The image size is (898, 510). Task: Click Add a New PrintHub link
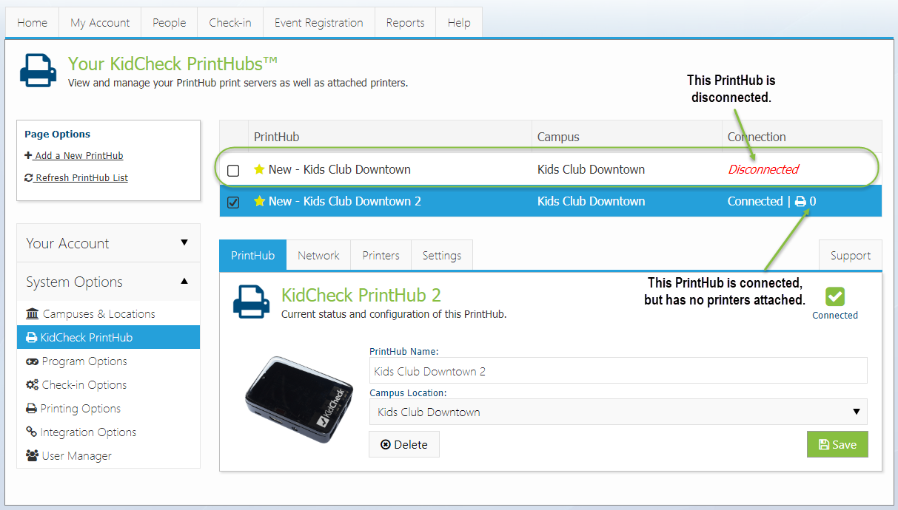[73, 155]
